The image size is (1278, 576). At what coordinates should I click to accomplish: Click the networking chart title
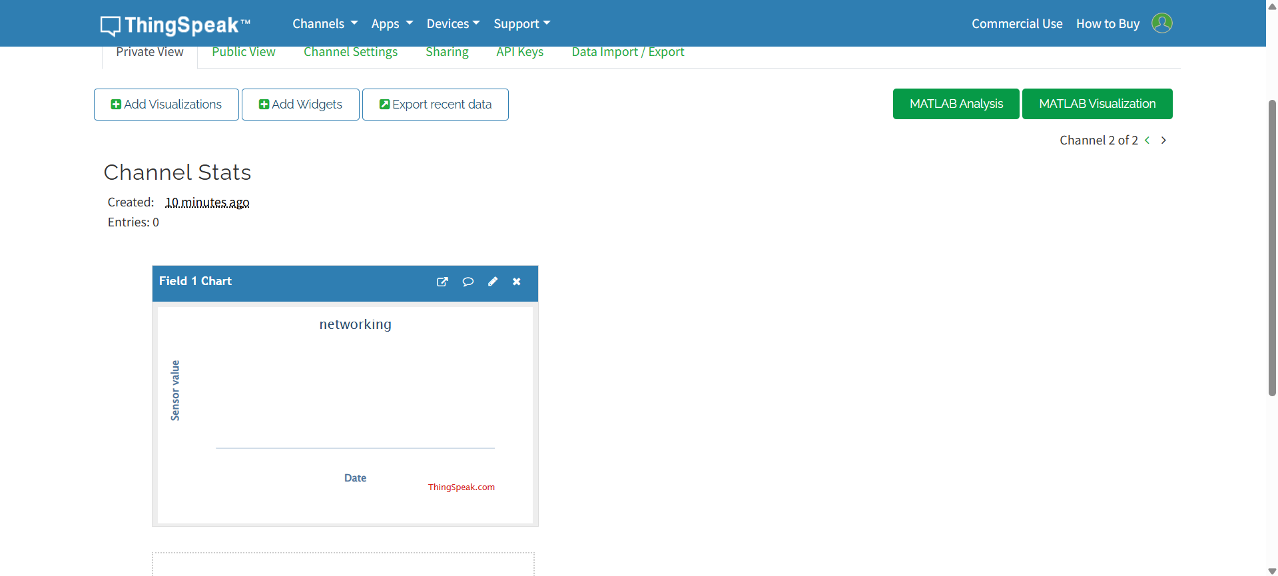356,324
